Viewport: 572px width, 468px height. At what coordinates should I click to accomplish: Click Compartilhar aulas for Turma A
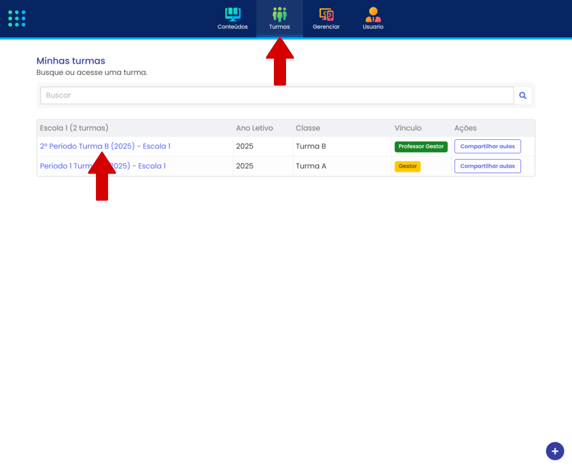pyautogui.click(x=487, y=166)
